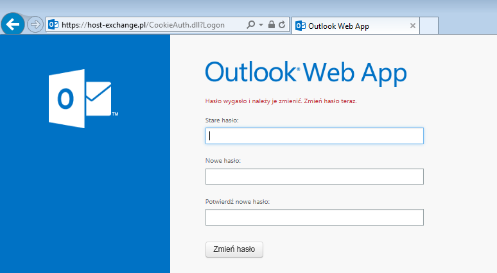Focus the Potwierdź nowe hasło field

315,217
